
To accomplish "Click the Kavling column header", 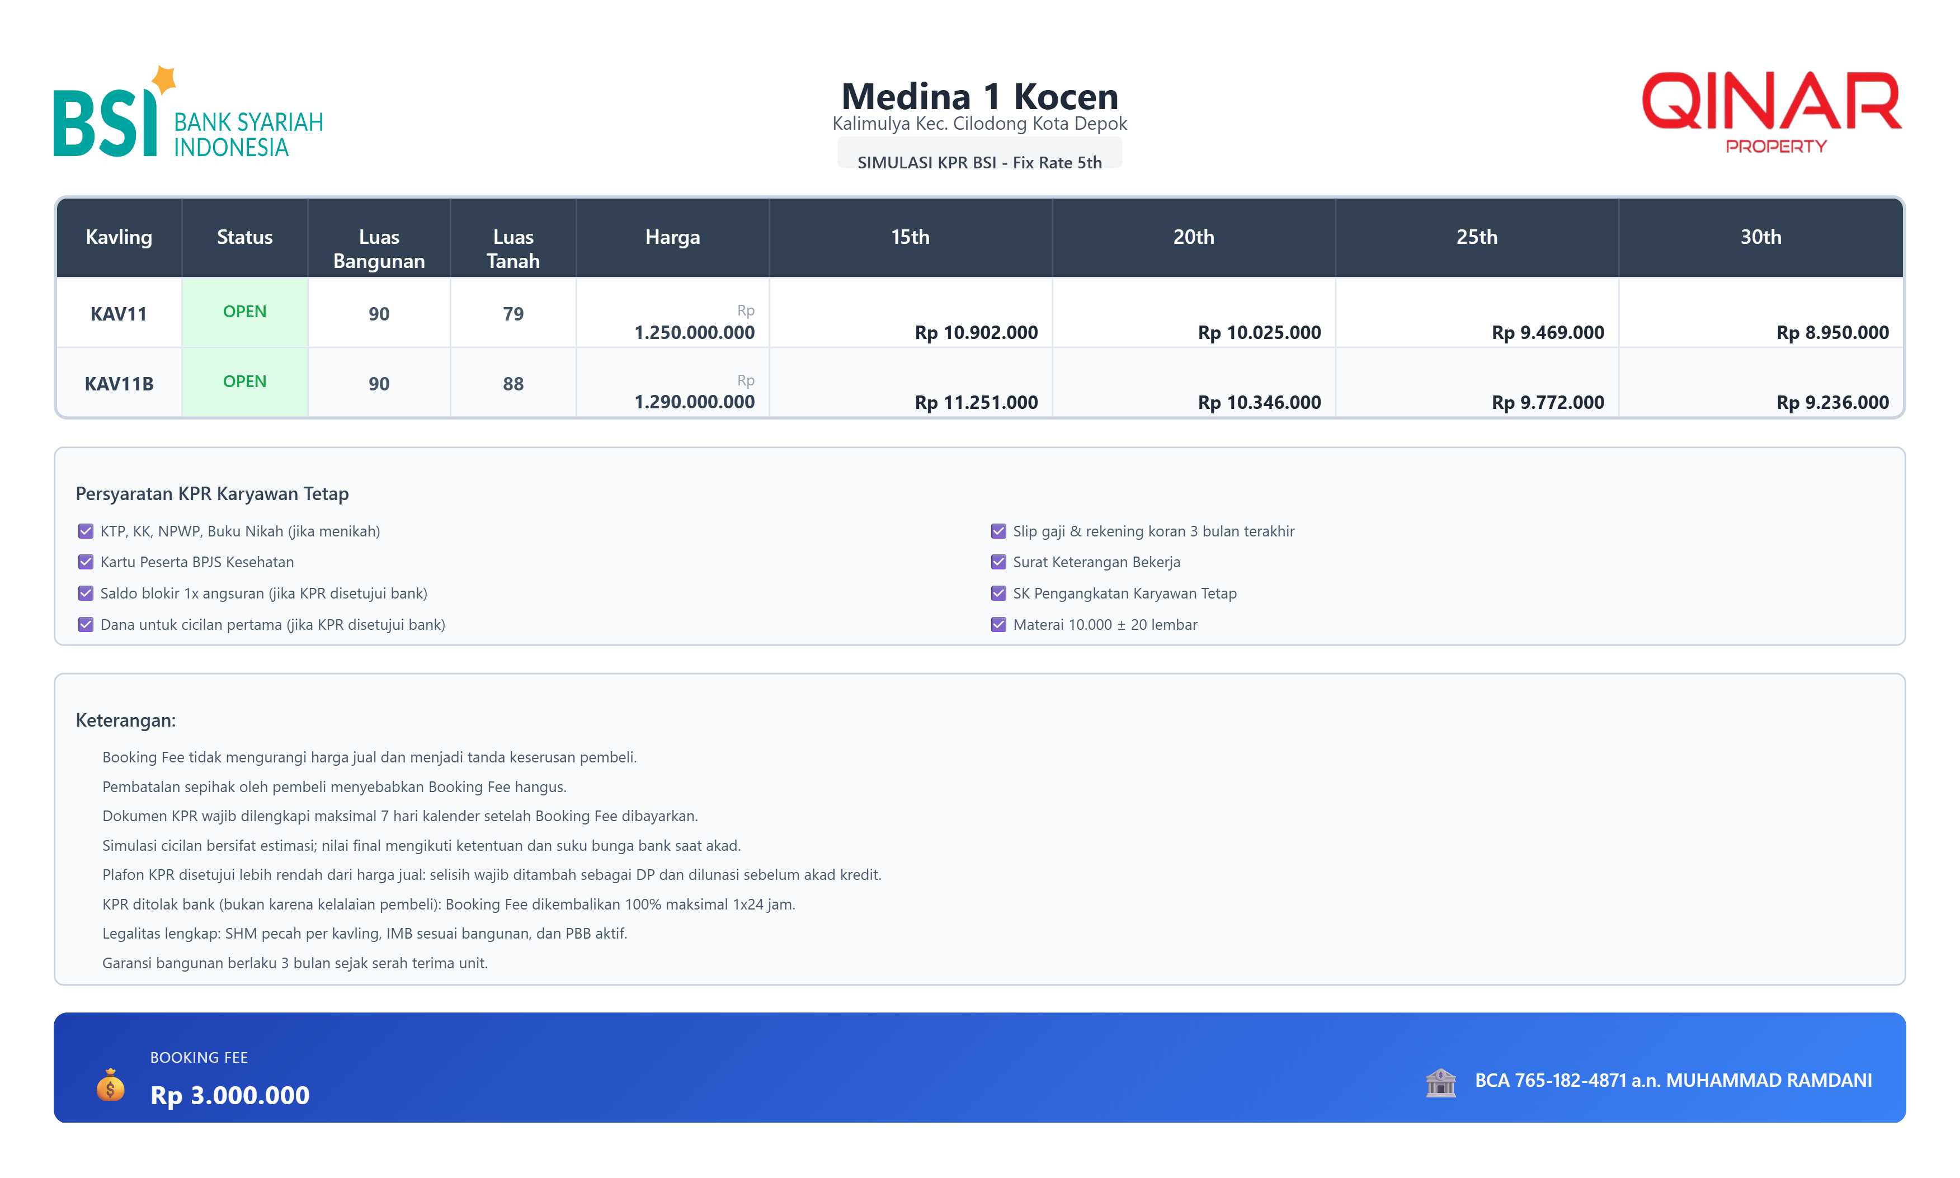I will (119, 237).
